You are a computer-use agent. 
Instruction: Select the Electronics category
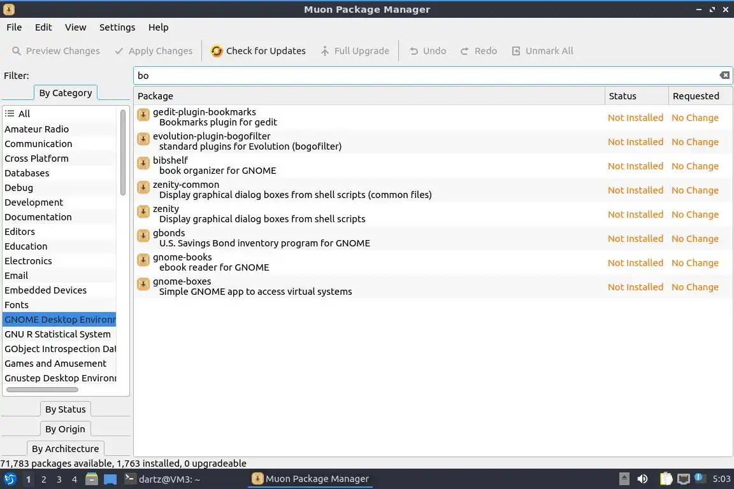[59, 261]
